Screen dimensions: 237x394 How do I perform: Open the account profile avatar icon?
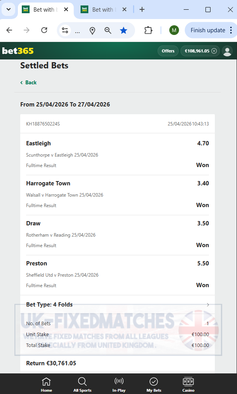pyautogui.click(x=227, y=51)
